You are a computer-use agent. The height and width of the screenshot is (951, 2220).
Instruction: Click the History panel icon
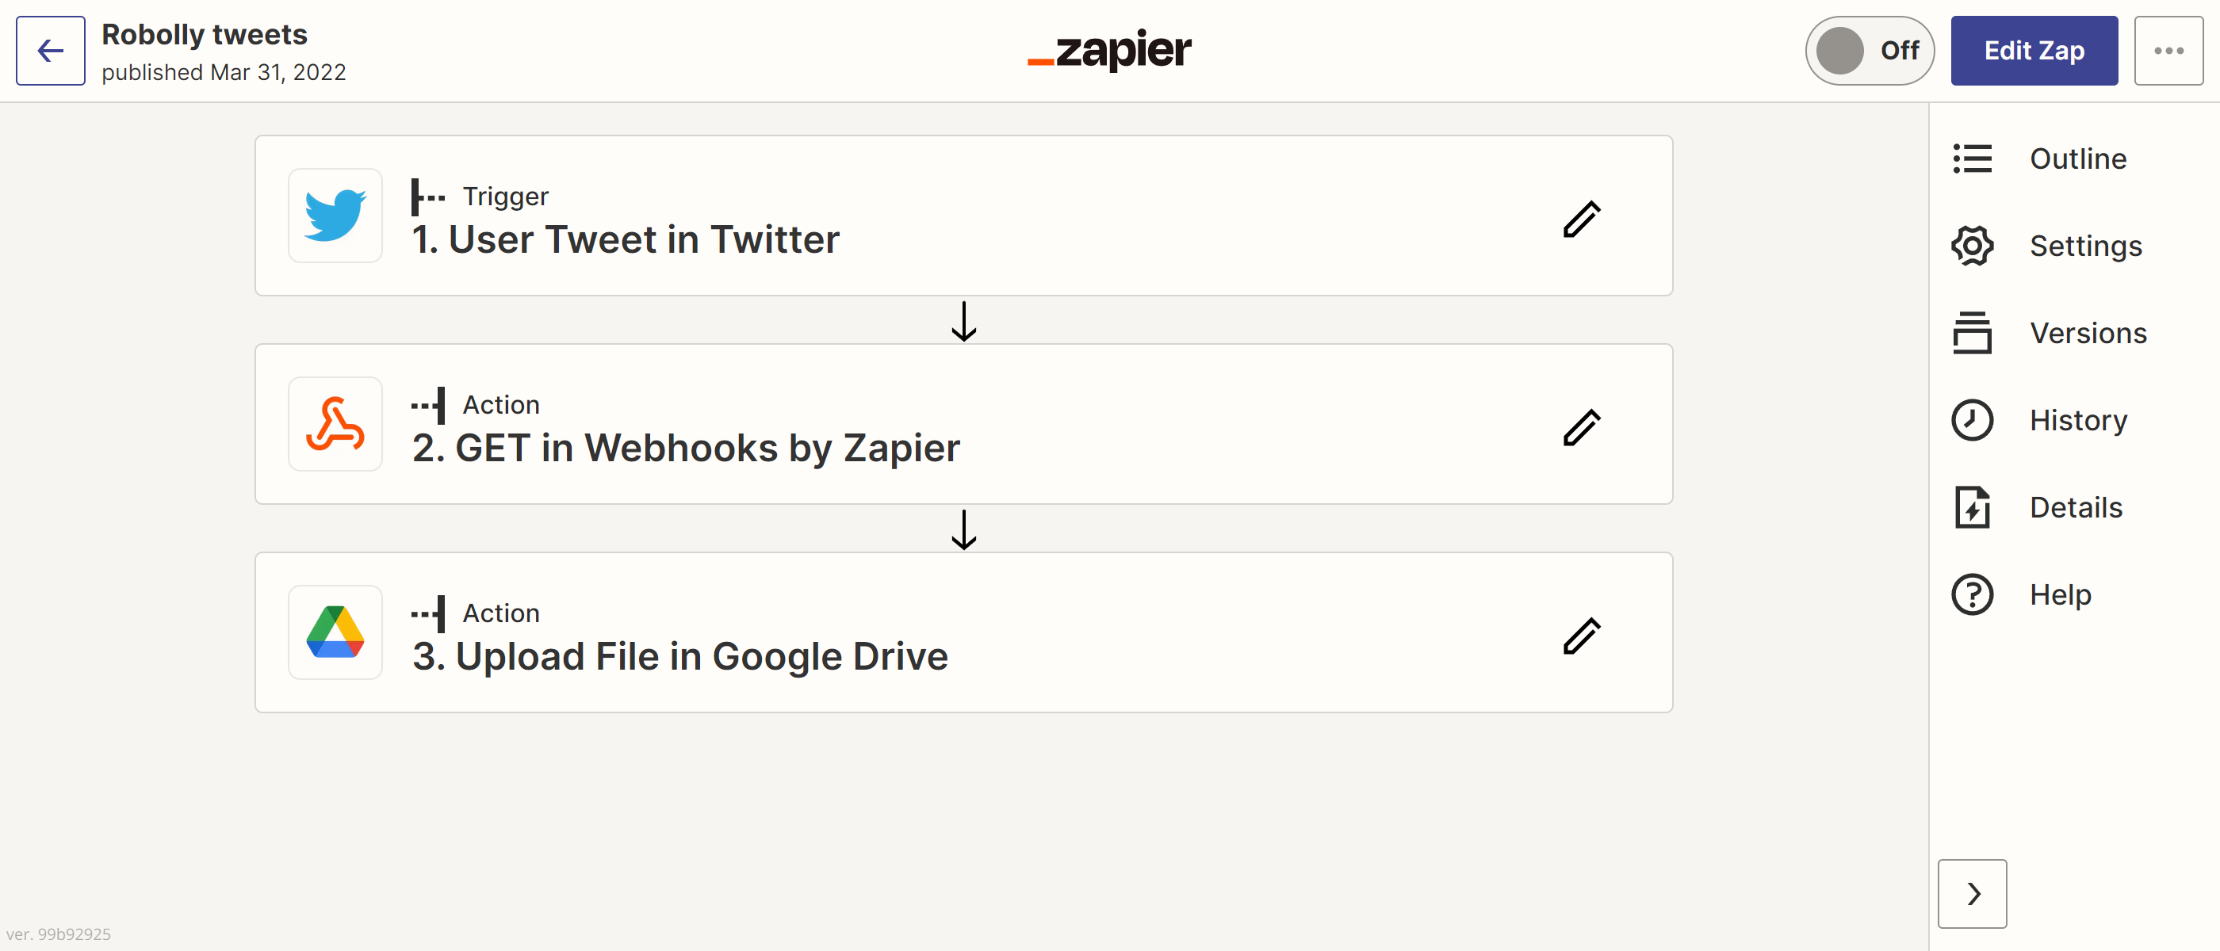click(1977, 419)
